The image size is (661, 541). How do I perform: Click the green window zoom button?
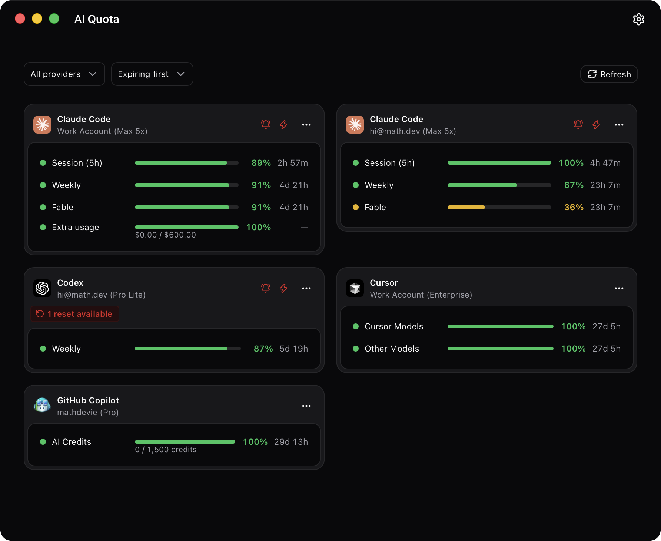pyautogui.click(x=54, y=19)
